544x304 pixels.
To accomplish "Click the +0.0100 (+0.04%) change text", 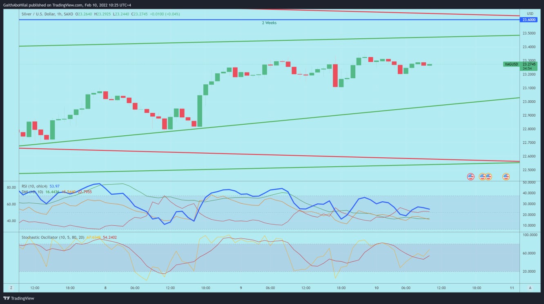I will (165, 14).
